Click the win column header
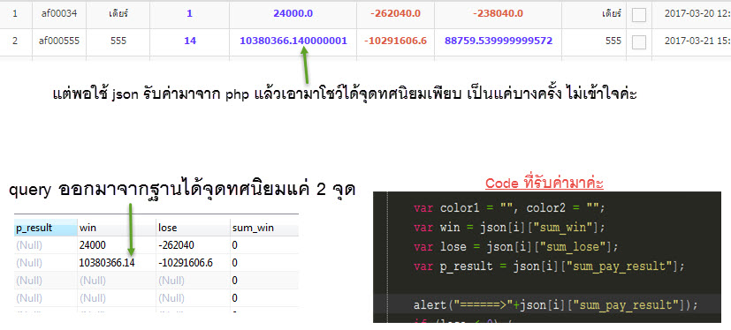The width and height of the screenshot is (731, 330). coord(117,228)
